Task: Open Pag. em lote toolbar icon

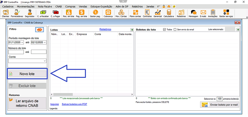Action: coord(82,13)
